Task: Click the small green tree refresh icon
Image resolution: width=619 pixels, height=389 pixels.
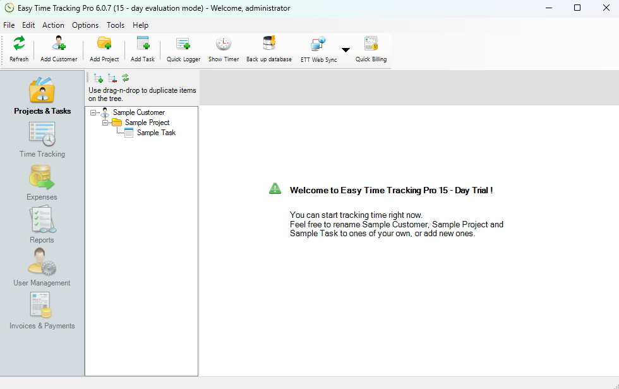Action: pyautogui.click(x=126, y=78)
